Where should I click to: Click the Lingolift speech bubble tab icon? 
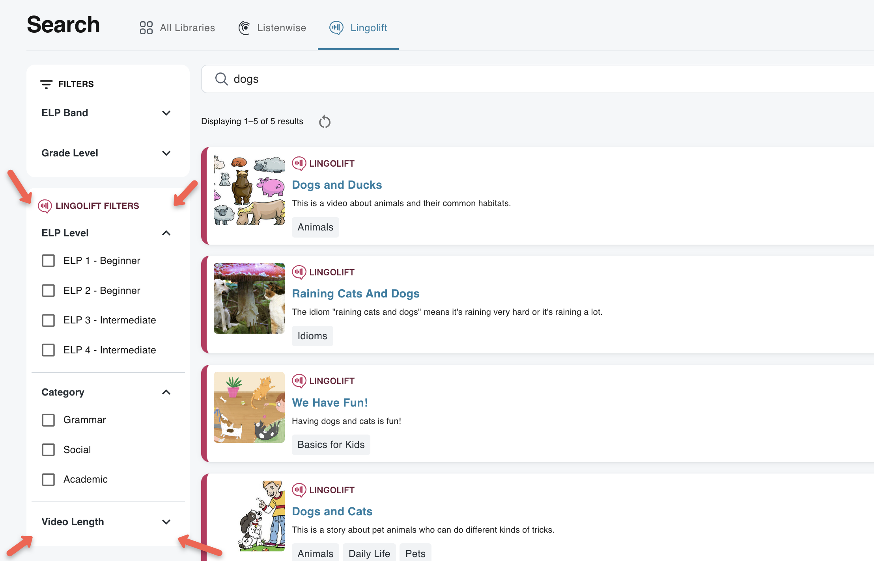click(336, 28)
